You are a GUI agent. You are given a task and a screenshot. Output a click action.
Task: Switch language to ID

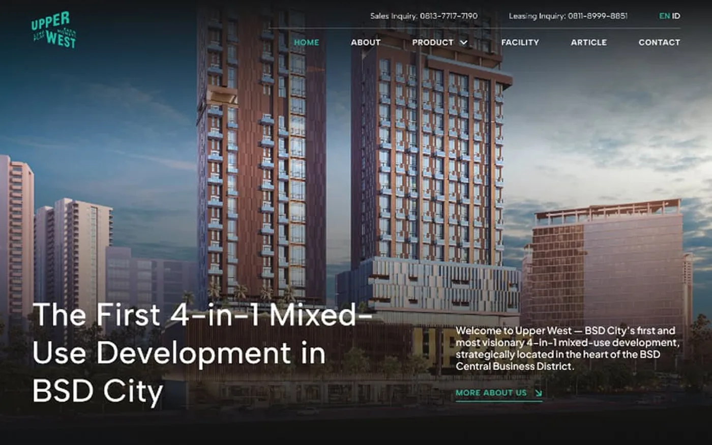click(676, 16)
